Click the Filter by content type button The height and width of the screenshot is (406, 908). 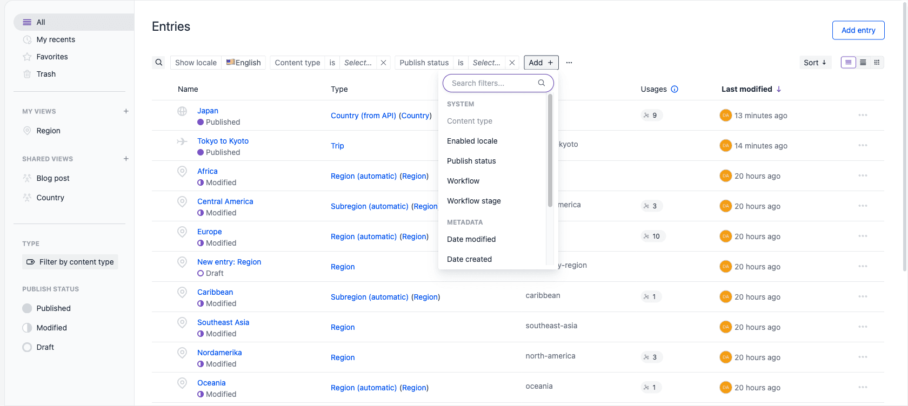click(x=70, y=262)
